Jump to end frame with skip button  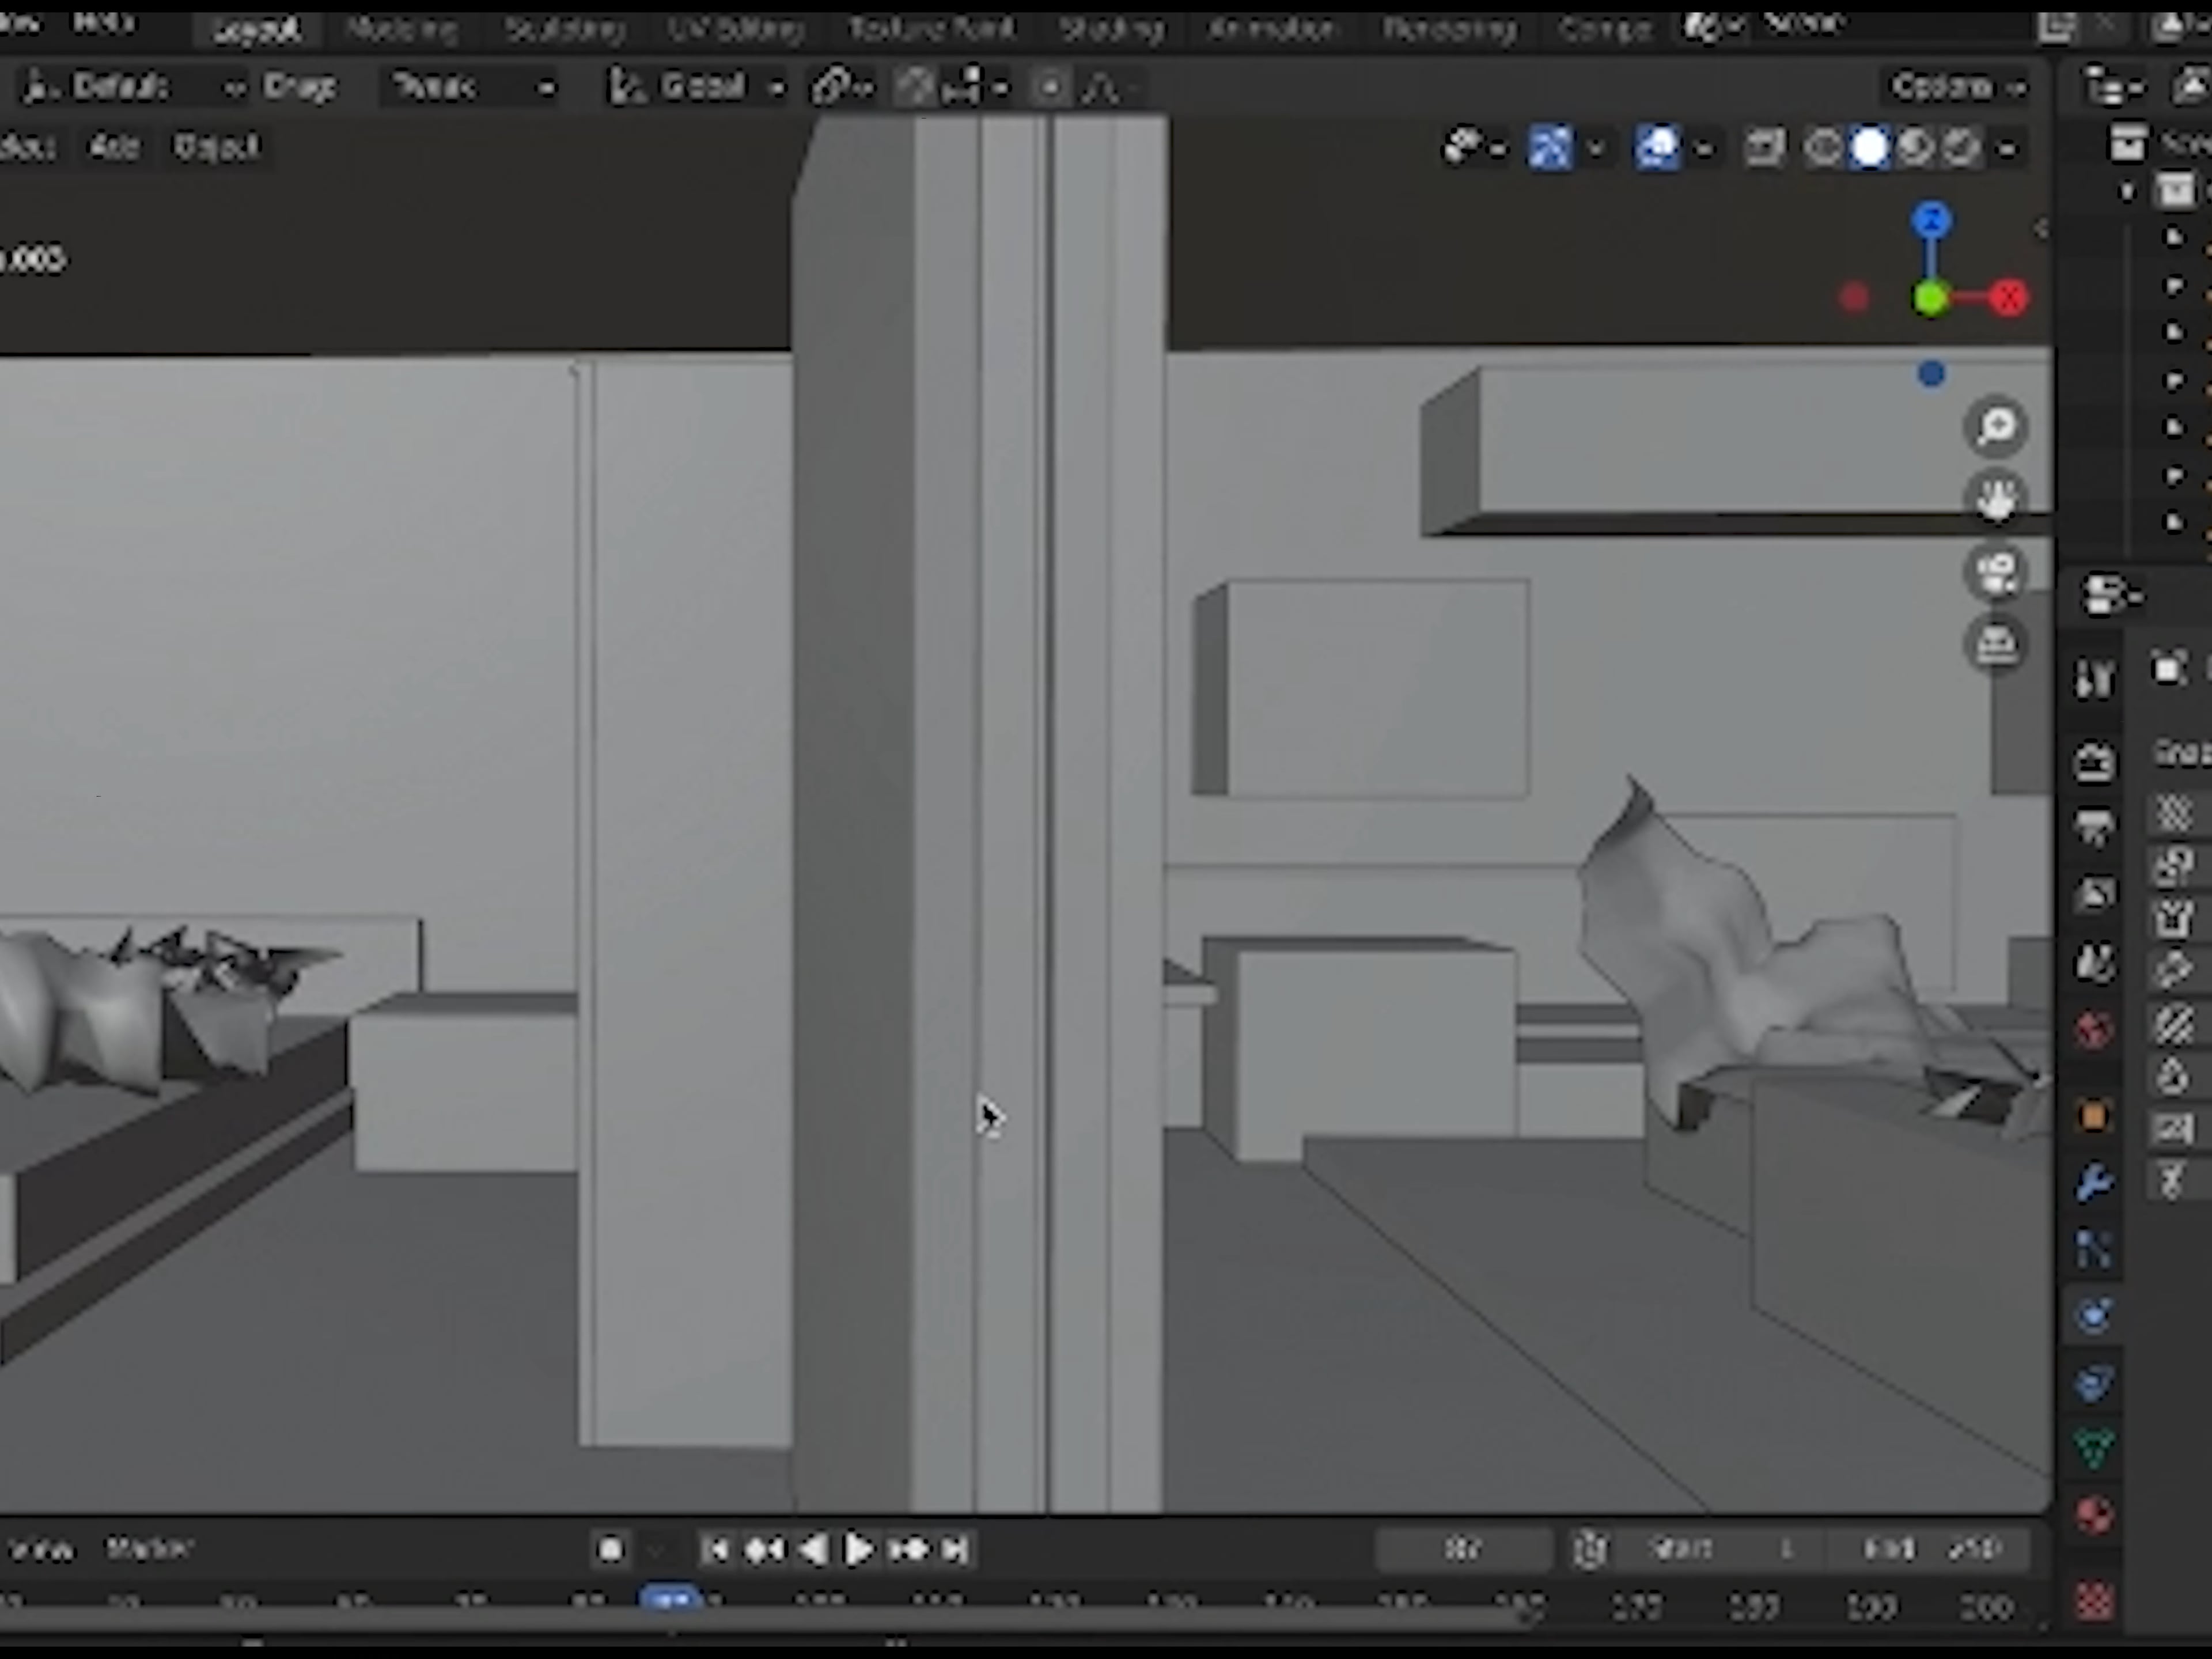pos(955,1549)
